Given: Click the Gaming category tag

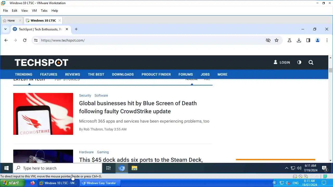Looking at the screenshot, I should (x=103, y=152).
